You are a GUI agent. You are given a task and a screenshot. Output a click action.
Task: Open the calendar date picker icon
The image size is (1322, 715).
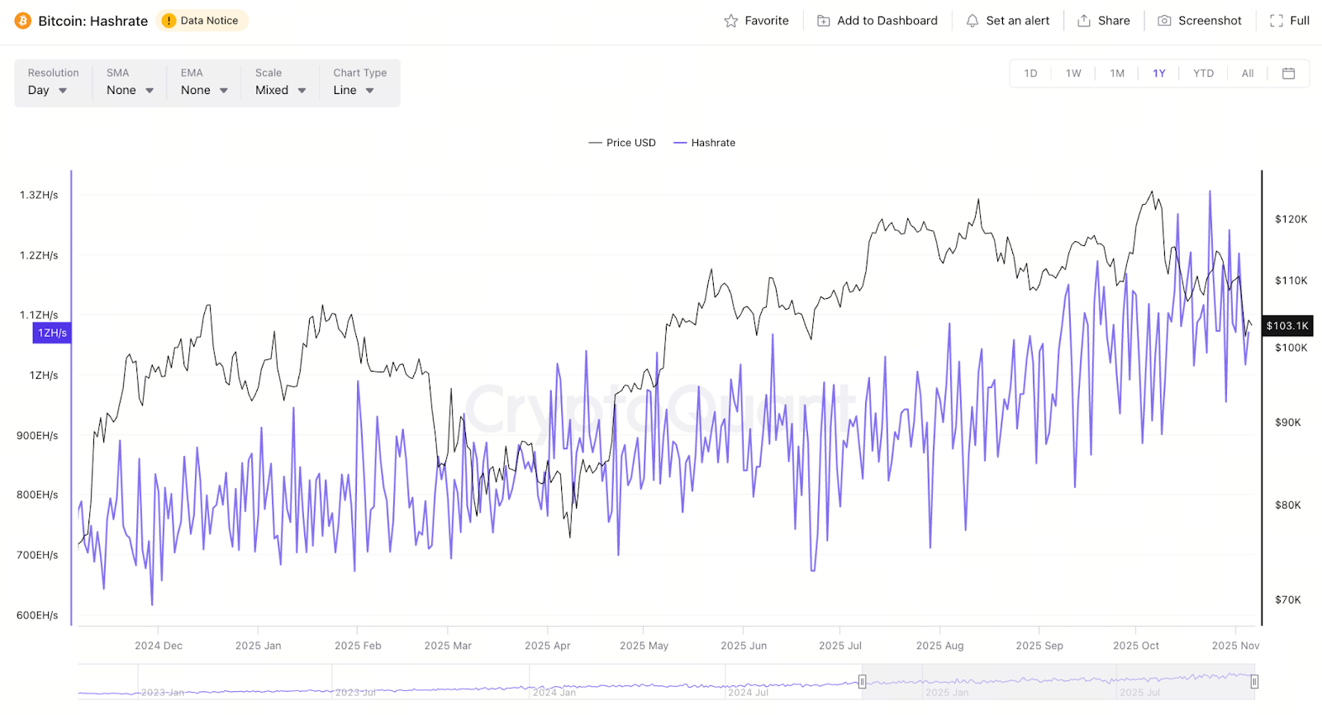(x=1288, y=73)
